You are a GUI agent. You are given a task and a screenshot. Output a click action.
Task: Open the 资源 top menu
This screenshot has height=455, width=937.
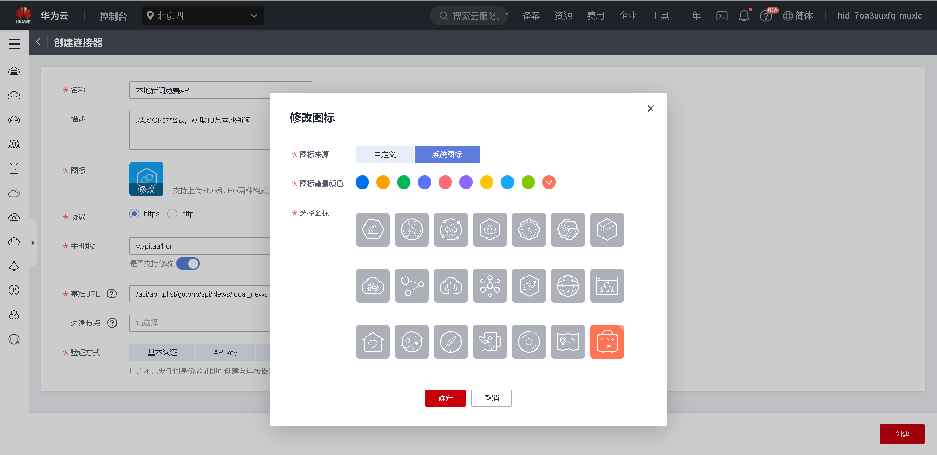pos(563,16)
